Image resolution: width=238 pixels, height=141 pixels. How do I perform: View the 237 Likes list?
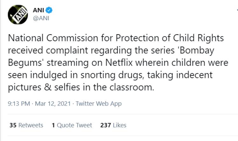click(x=113, y=125)
